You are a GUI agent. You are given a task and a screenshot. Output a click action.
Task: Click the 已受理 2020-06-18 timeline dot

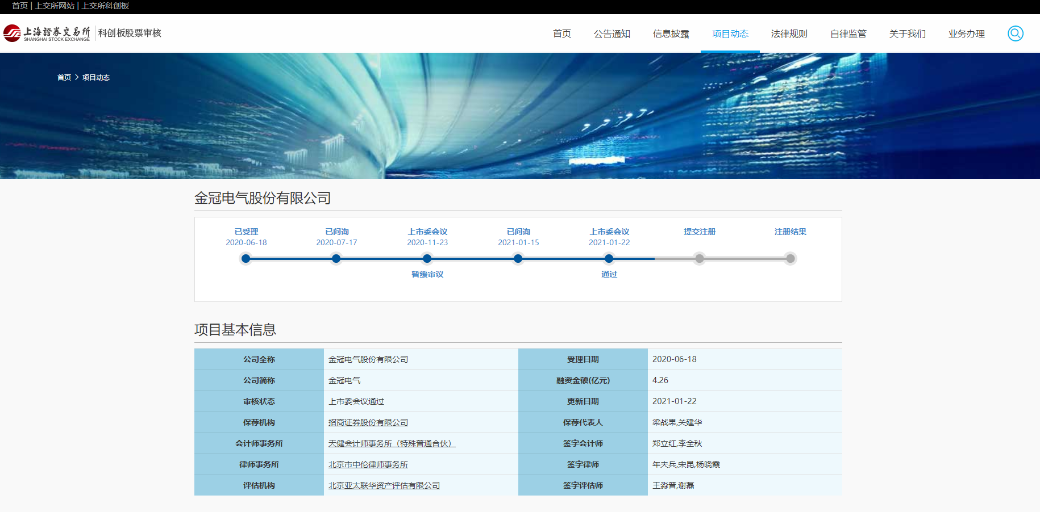click(246, 259)
